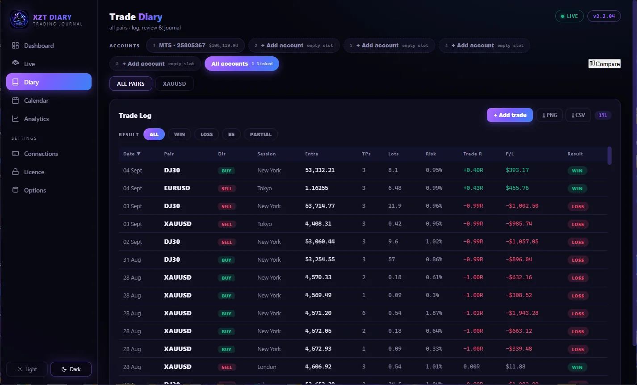Filter trade log by PARTIAL results

coord(261,134)
